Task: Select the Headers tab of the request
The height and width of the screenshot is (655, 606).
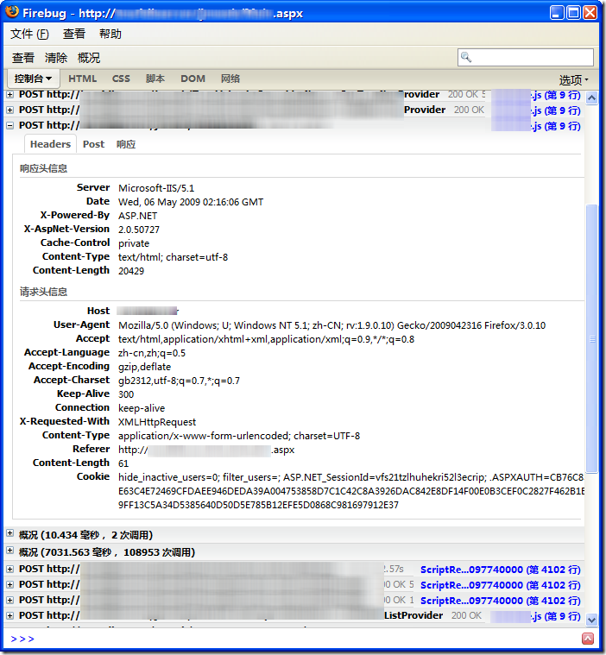Action: [50, 144]
